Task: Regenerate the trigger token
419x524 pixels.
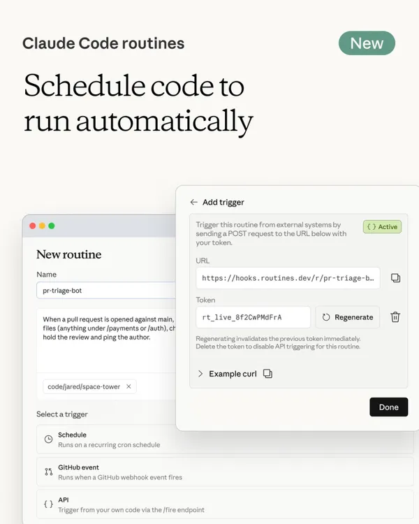Action: pos(348,317)
